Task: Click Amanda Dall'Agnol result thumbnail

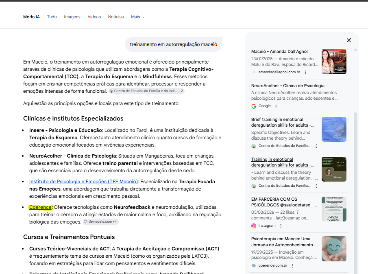Action: (x=334, y=61)
